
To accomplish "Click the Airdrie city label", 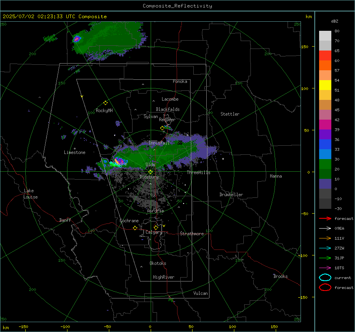I will pos(155,211).
